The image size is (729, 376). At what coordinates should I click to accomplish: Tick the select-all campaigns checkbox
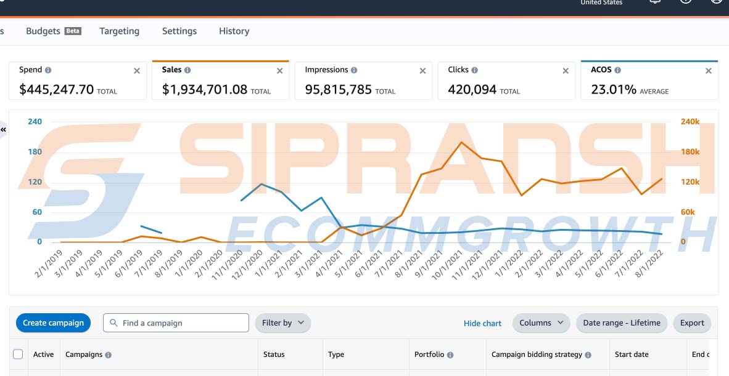18,354
